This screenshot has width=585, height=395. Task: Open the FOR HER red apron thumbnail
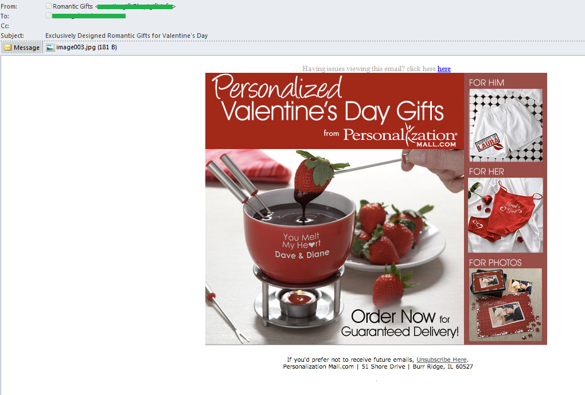505,215
